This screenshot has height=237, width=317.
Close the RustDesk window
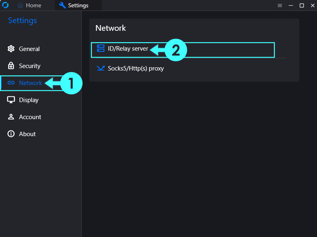click(313, 5)
